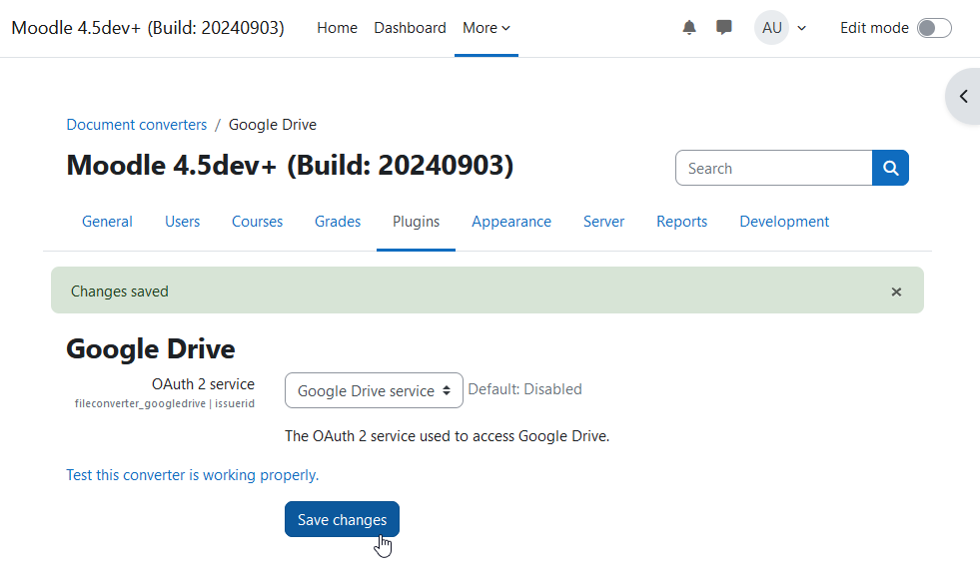Open the More navigation dropdown
Screen dimensions: 980x581
click(487, 28)
